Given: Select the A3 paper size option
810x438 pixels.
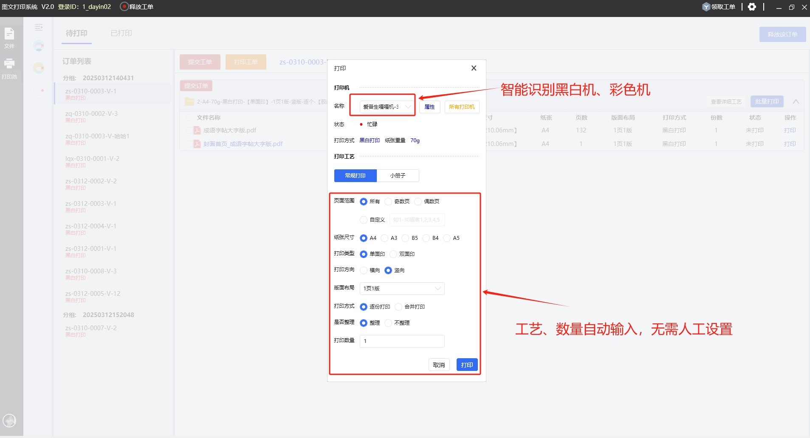Looking at the screenshot, I should point(384,238).
